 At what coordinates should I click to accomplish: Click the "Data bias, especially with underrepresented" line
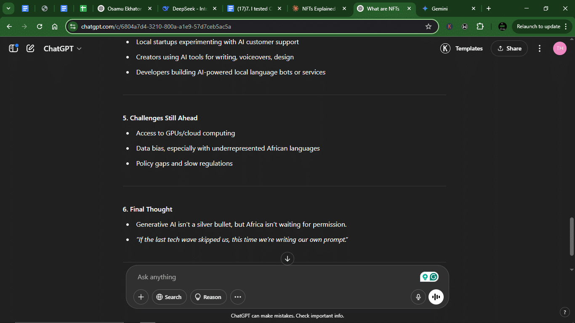(x=228, y=148)
